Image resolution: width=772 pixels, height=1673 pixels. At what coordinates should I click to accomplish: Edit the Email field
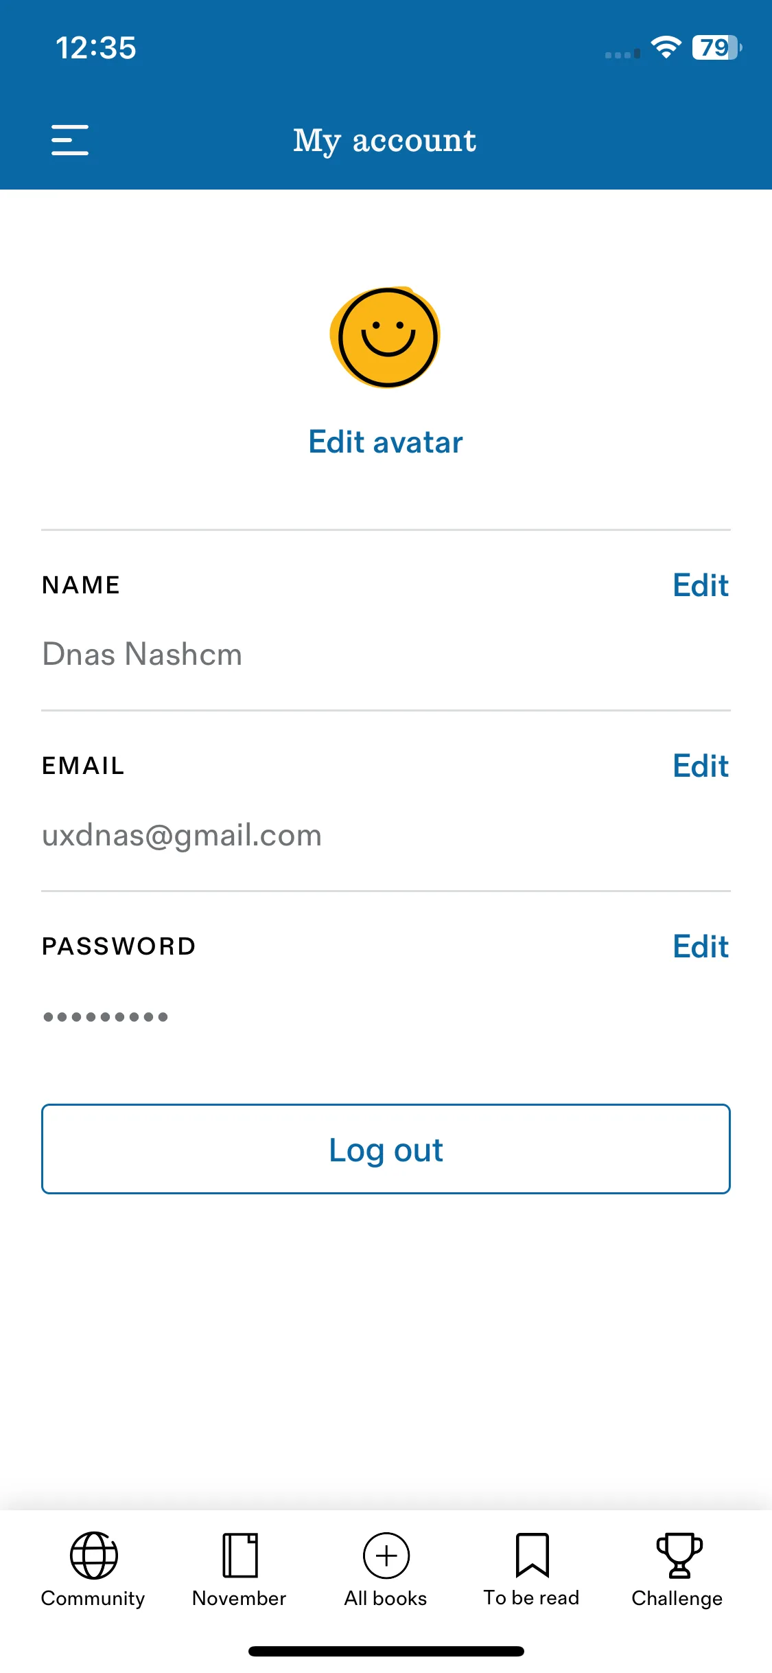point(701,766)
